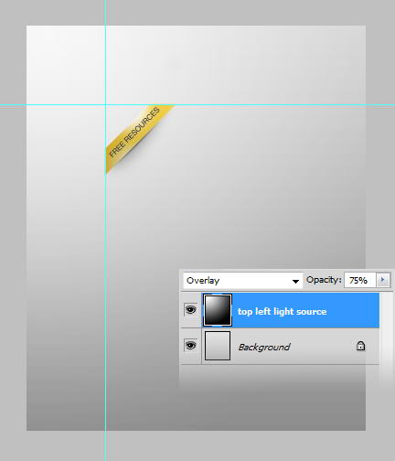Click the Opacity label for scrubby slider

(x=324, y=280)
